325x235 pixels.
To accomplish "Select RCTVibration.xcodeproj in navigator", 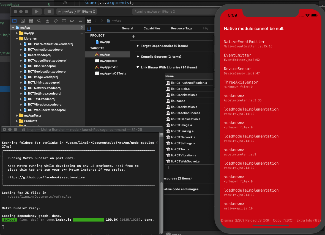I will click(x=45, y=104).
